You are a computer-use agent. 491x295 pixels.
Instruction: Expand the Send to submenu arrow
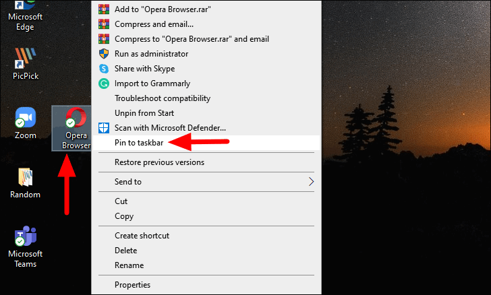click(311, 182)
